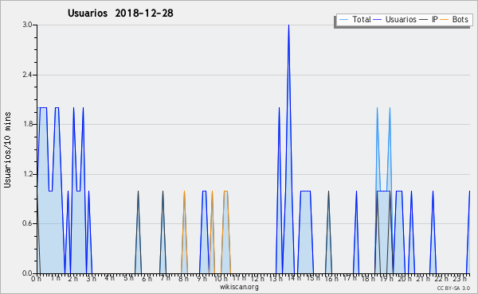Click the 2.4 y-axis value

pyautogui.click(x=27, y=75)
